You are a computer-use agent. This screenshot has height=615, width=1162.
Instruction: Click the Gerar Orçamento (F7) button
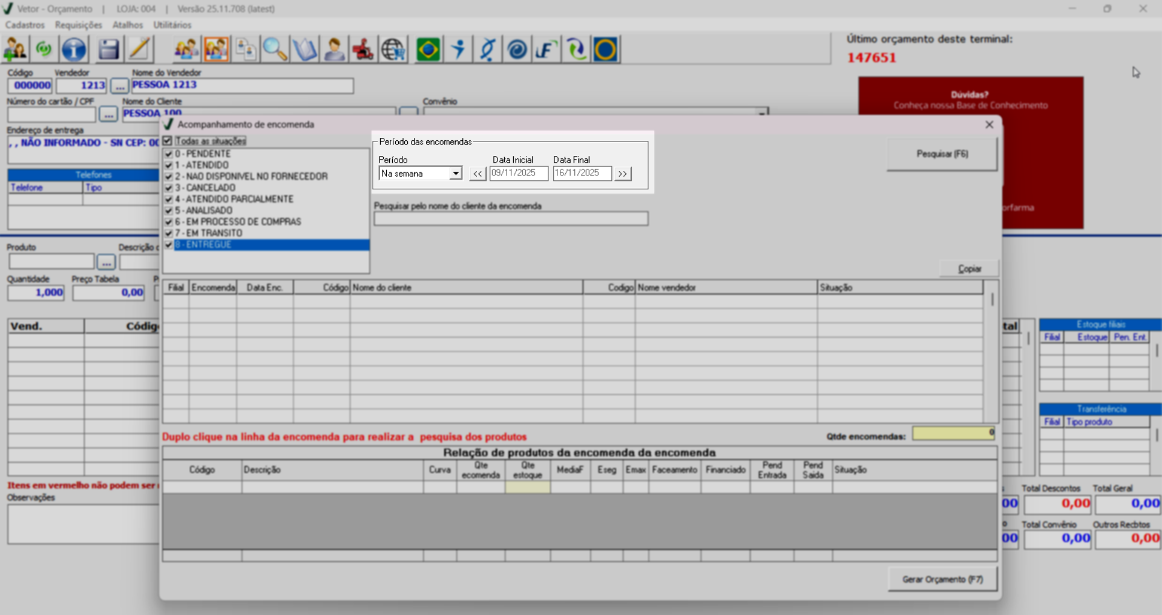[x=942, y=579]
